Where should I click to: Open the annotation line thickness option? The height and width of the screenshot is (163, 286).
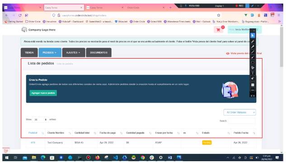tap(253, 90)
